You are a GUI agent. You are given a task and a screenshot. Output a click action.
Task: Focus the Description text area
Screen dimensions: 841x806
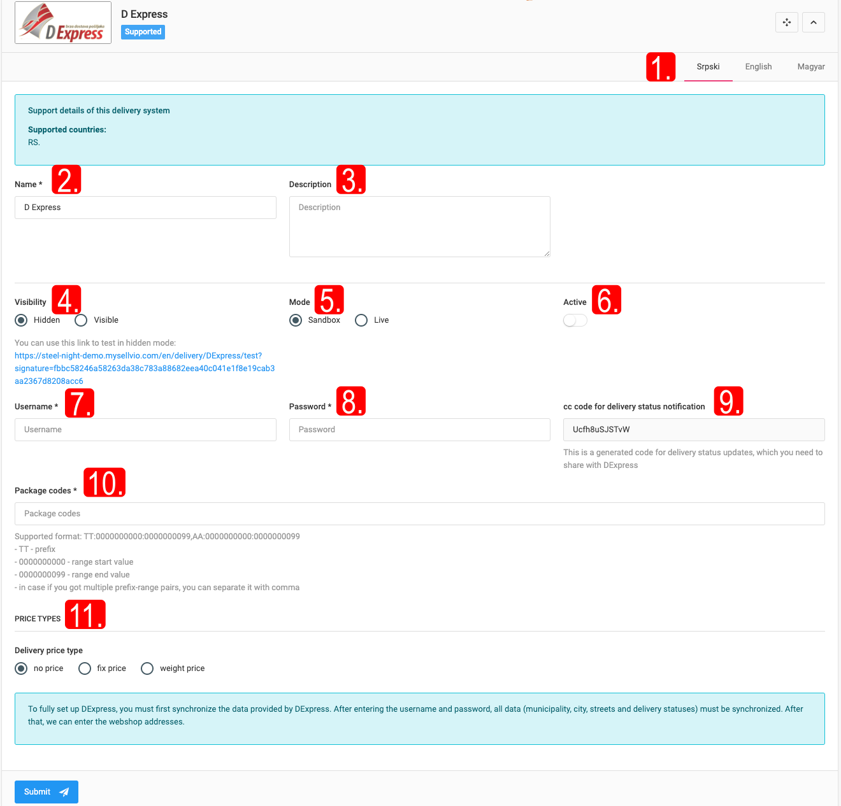419,227
